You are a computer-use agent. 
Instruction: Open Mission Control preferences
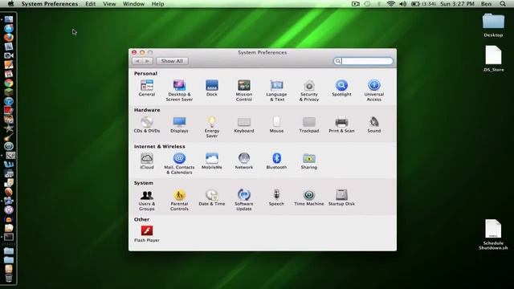tap(244, 90)
